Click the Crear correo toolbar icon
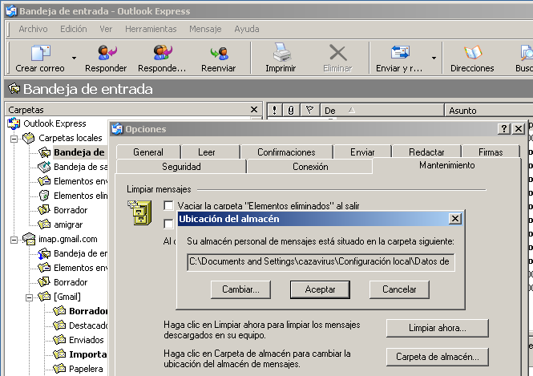Viewport: 533px width, 376px height. point(40,53)
